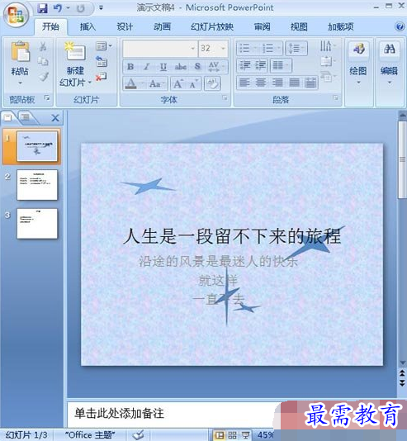
Task: Open the 段落 dialog launcher
Action: pyautogui.click(x=336, y=98)
